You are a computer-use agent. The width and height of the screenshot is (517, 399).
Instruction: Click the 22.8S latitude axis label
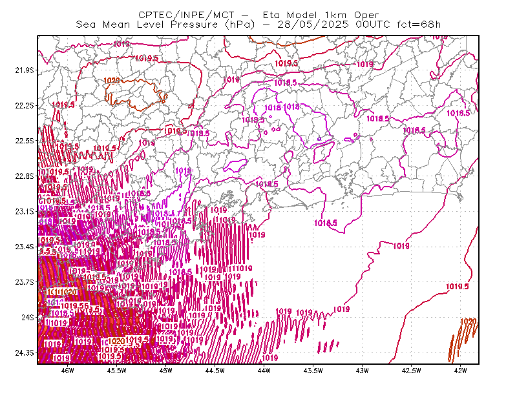pyautogui.click(x=25, y=176)
